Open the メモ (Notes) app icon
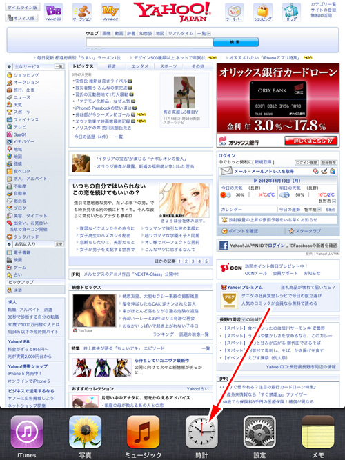 coord(318,431)
